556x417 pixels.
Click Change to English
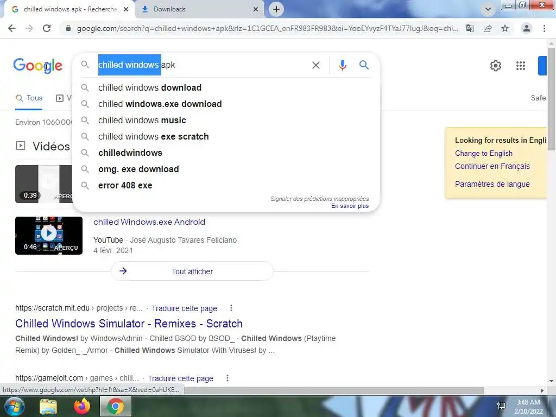[x=484, y=153]
